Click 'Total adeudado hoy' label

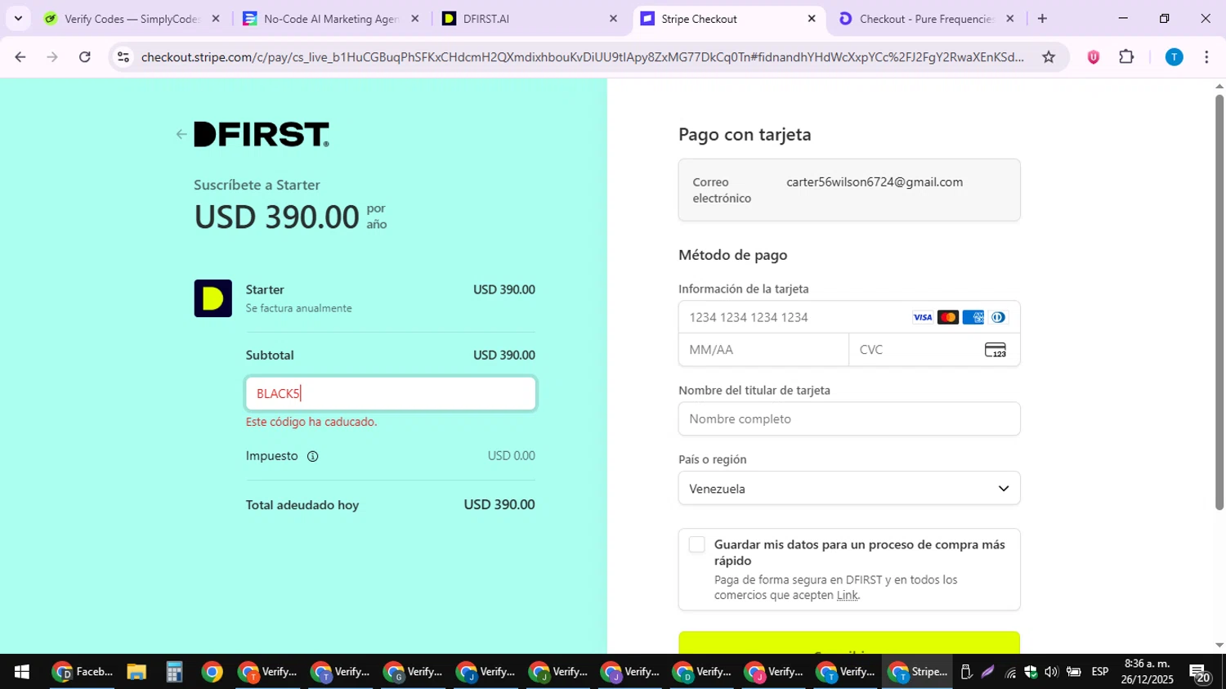click(302, 505)
